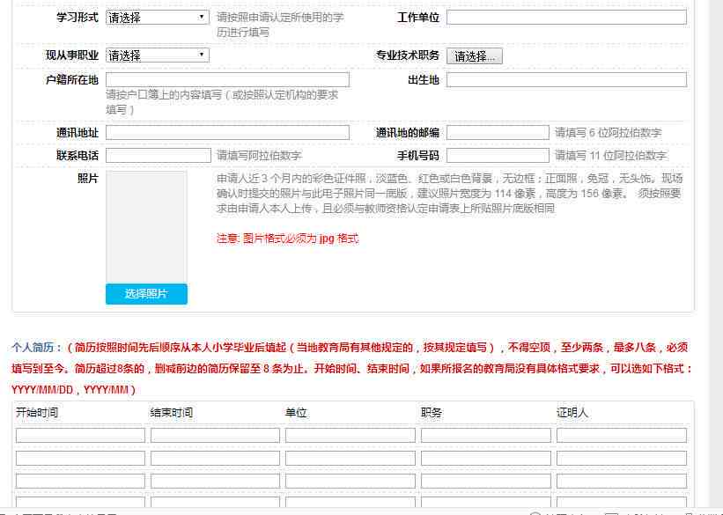Image resolution: width=723 pixels, height=515 pixels.
Task: Click the 选择照片 upload button
Action: (x=146, y=294)
